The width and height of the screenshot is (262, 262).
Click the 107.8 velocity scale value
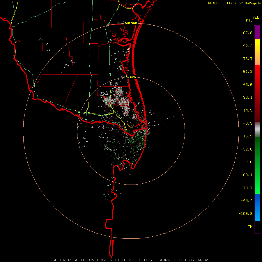coord(247,33)
